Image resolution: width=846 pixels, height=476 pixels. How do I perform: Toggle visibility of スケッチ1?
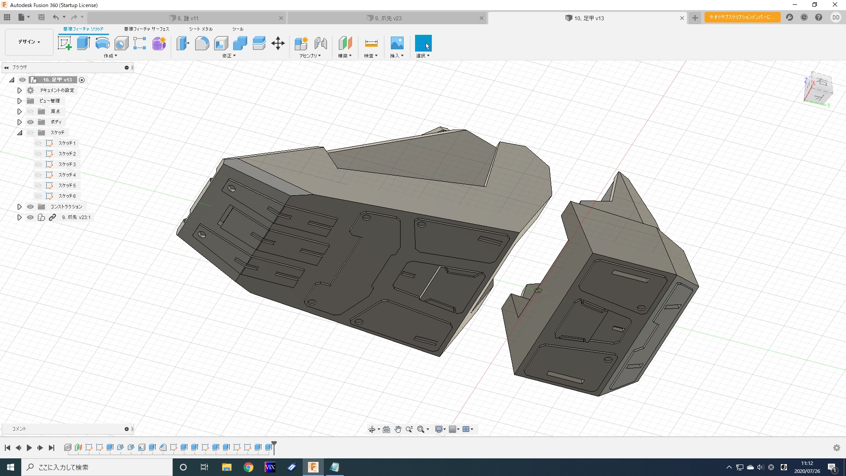[x=38, y=143]
